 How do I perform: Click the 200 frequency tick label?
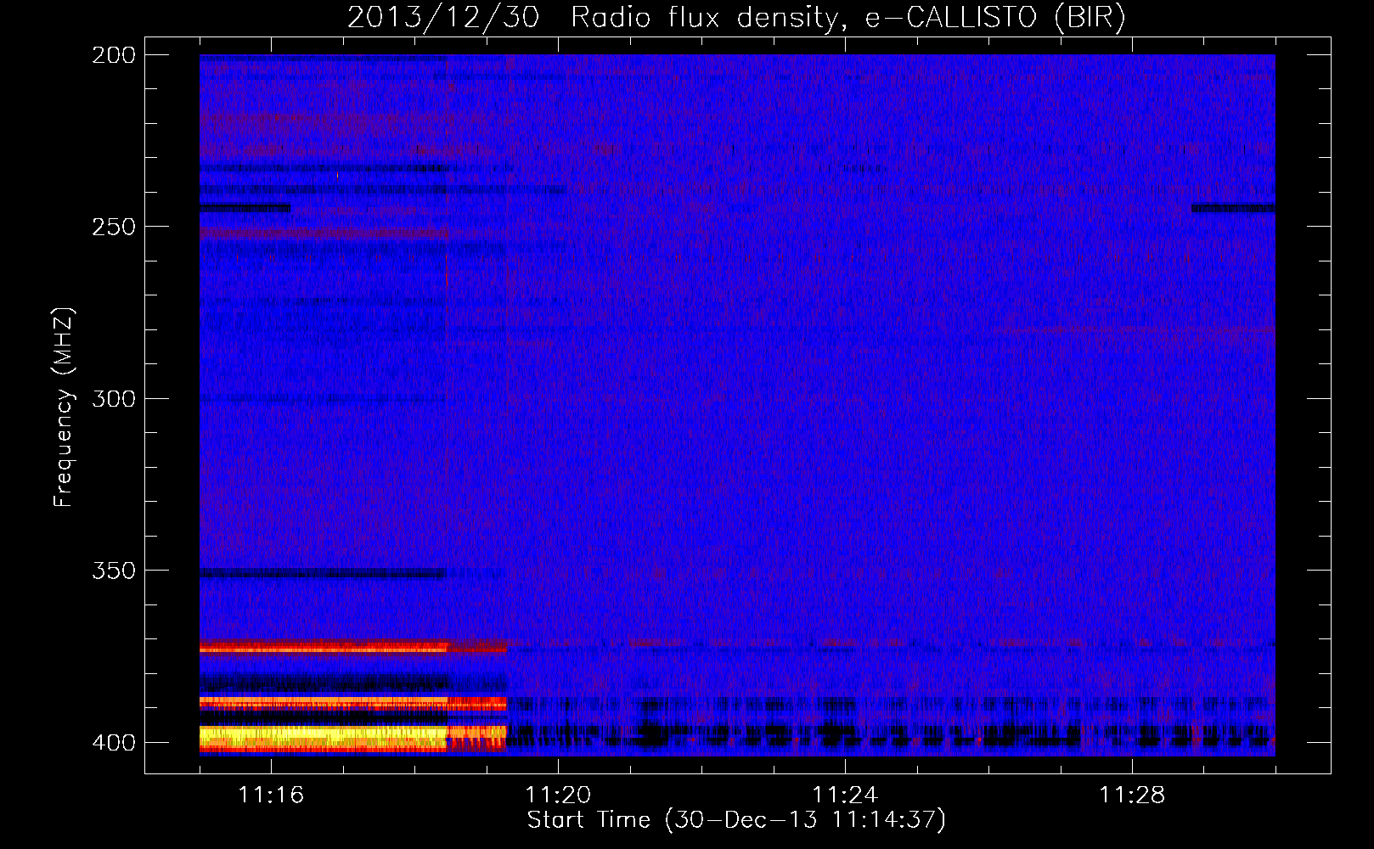pos(114,55)
